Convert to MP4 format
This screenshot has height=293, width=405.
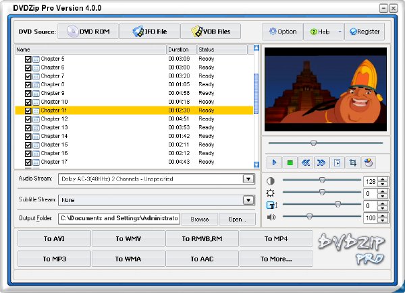click(276, 238)
